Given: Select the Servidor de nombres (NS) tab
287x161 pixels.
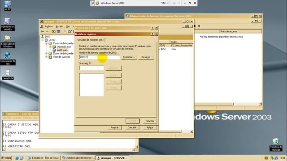Looking at the screenshot, I should (91, 40).
